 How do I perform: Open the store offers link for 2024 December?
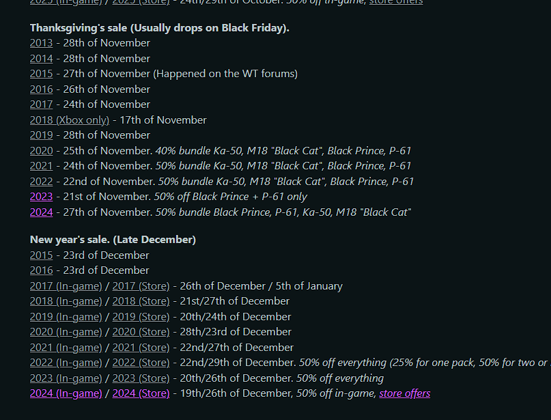click(404, 393)
